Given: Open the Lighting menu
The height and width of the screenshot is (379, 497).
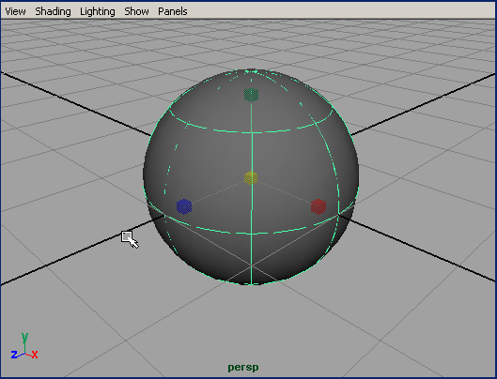Looking at the screenshot, I should click(98, 11).
